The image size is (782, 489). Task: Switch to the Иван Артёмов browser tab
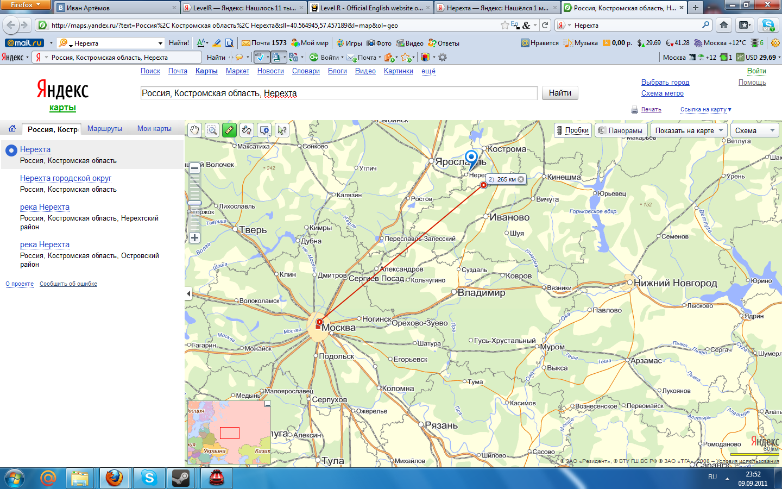tap(117, 8)
